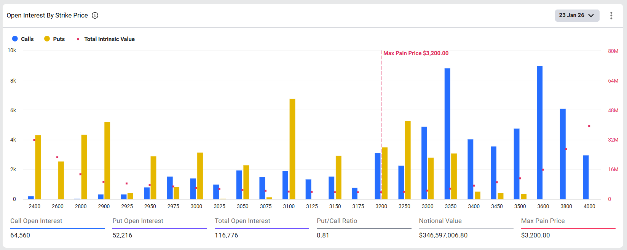Click the 3200 strike label on x-axis
Image resolution: width=627 pixels, height=250 pixels.
(381, 206)
